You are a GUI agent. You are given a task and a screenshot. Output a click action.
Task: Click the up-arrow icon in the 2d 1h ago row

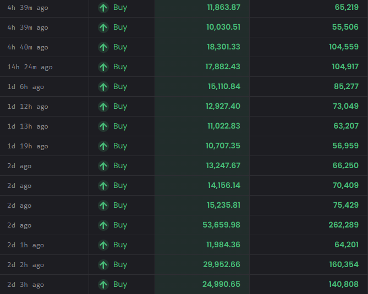[103, 245]
